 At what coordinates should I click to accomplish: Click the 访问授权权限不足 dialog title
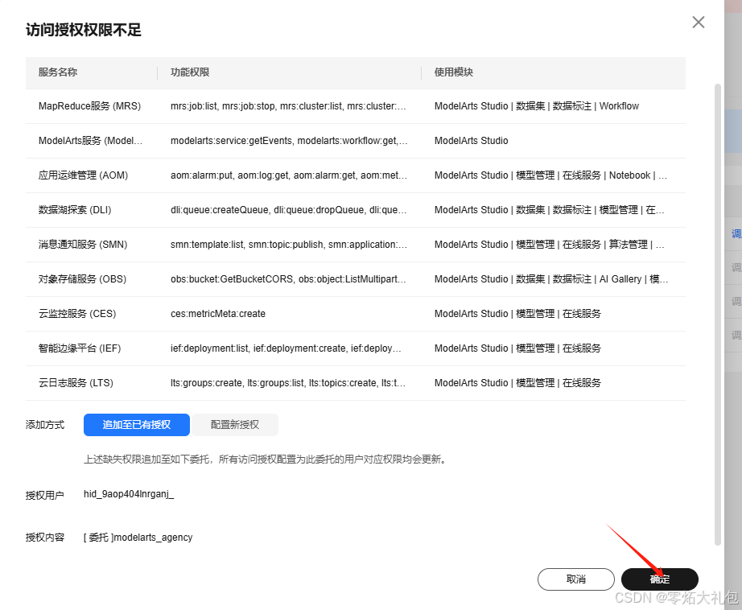point(84,30)
